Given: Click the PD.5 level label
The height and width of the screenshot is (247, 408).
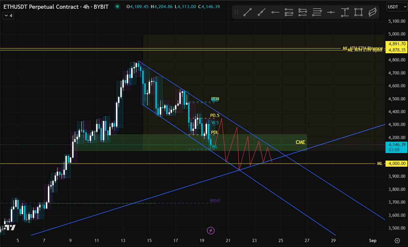Looking at the screenshot, I should 215,116.
